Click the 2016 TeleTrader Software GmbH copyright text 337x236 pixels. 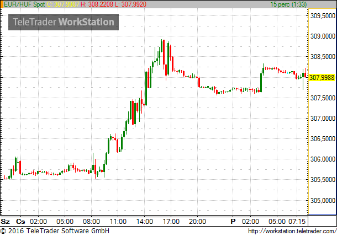tap(55, 231)
